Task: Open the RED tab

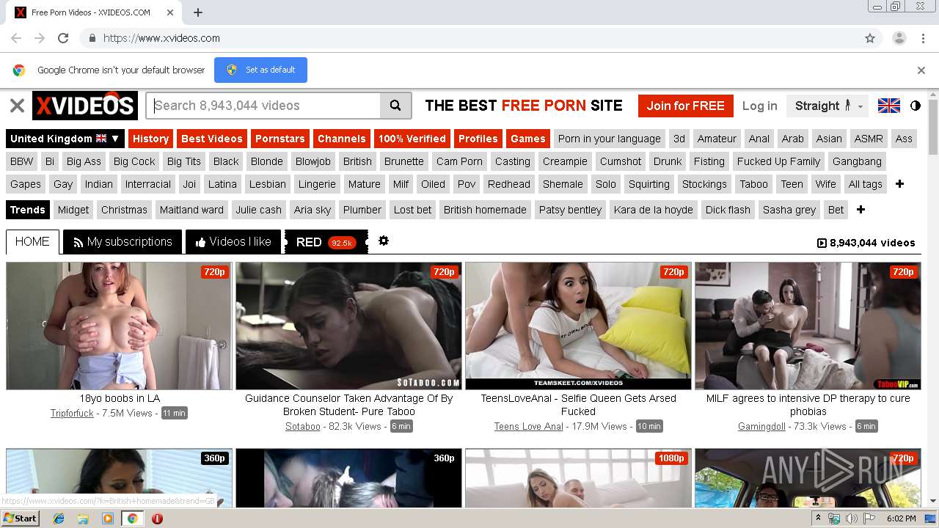Action: 326,242
